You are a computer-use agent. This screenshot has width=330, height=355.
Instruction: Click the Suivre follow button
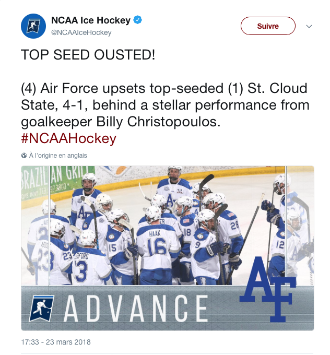click(x=268, y=26)
